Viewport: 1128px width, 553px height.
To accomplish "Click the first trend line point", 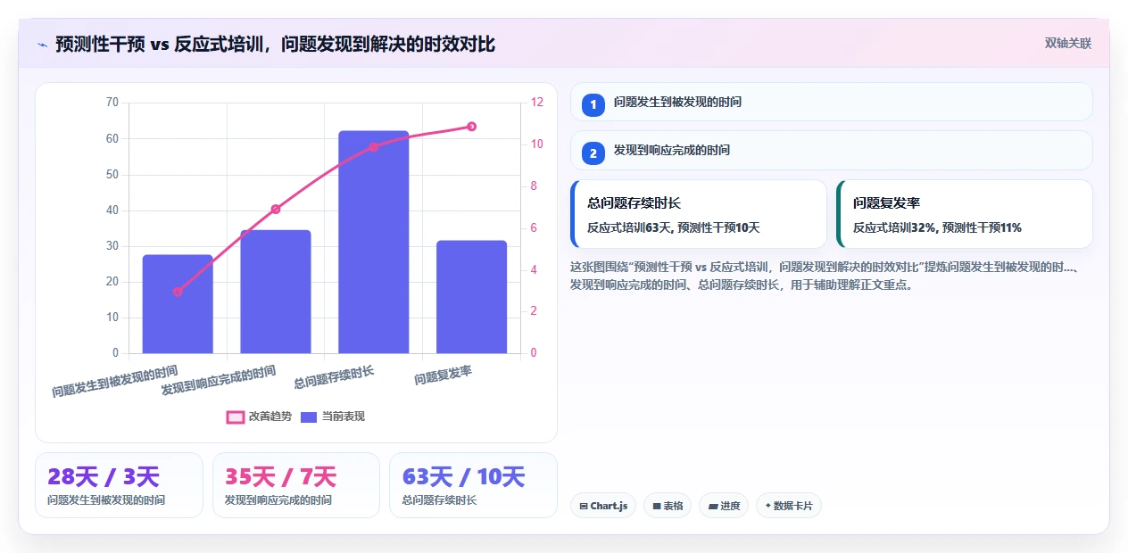I will [x=178, y=292].
